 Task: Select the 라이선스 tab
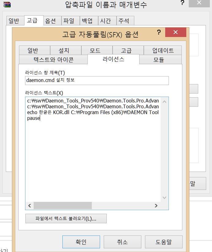(113, 59)
